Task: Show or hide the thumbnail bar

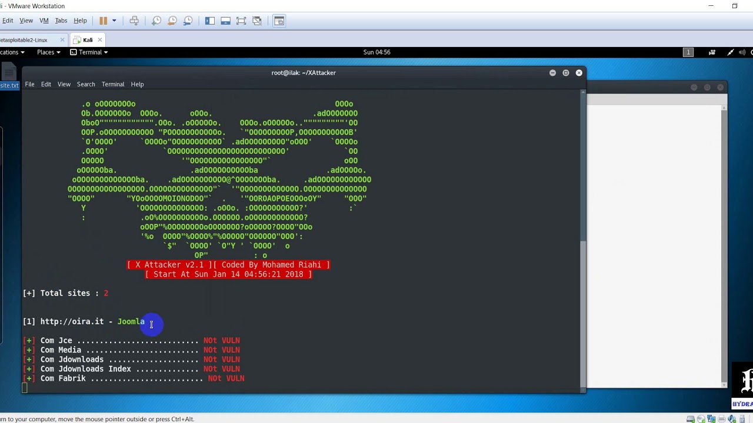Action: pyautogui.click(x=225, y=21)
